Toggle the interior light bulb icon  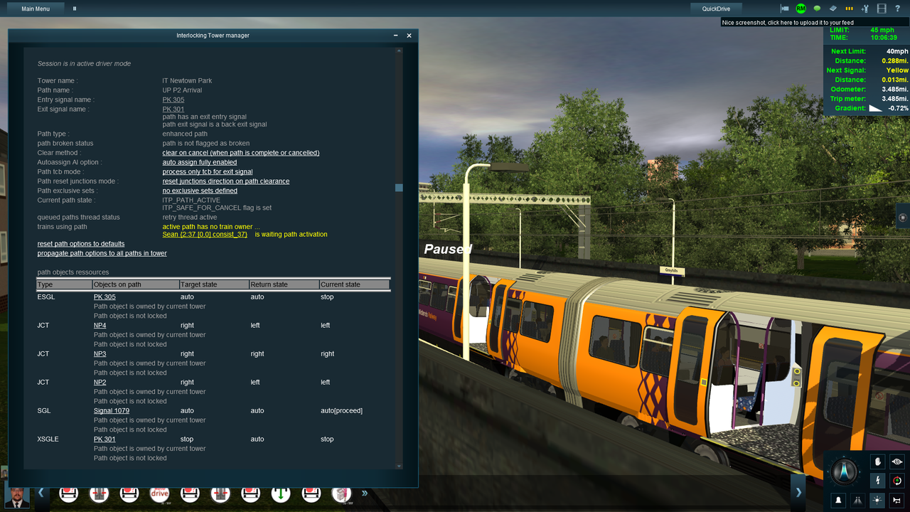click(x=877, y=500)
